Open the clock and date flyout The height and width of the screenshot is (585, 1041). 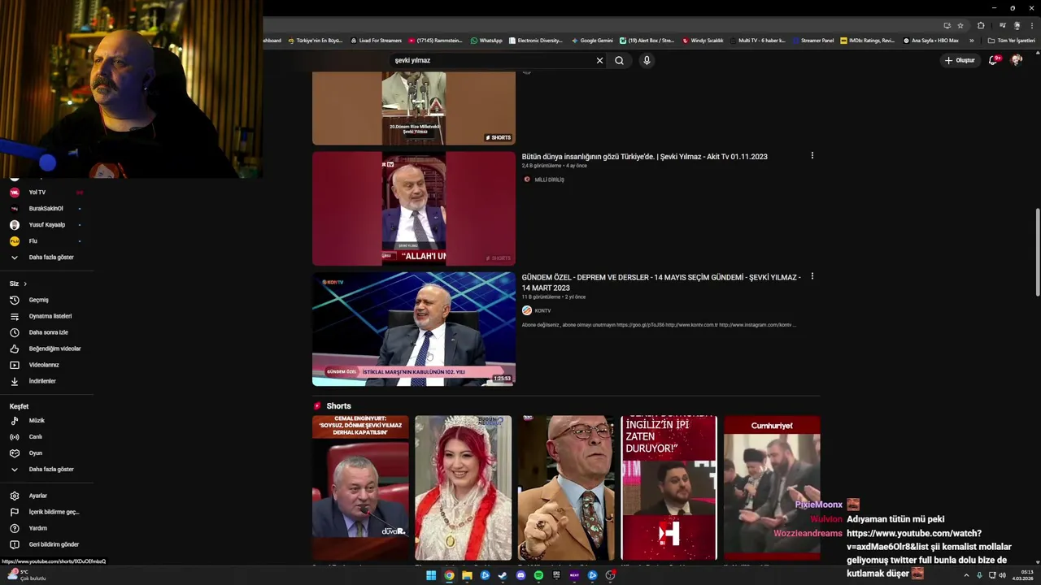pyautogui.click(x=1022, y=575)
